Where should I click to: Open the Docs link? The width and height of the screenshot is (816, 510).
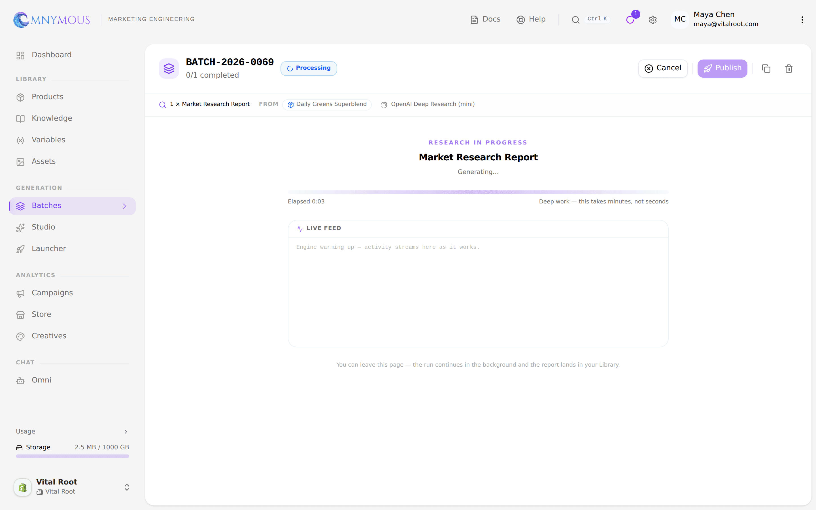[485, 19]
